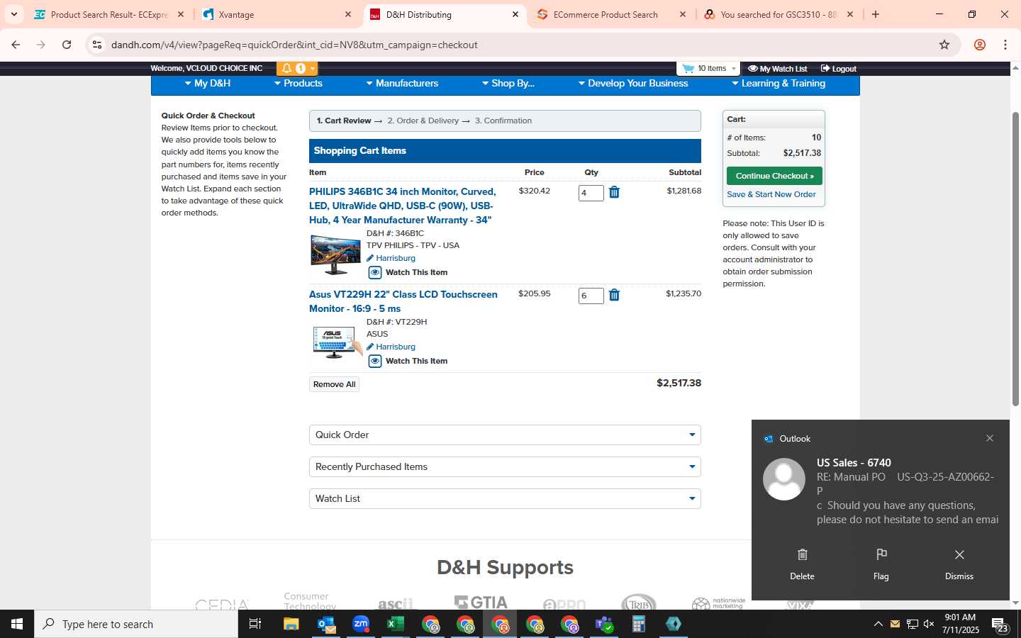Click the page vertical scrollbar
1021x638 pixels.
(x=1015, y=259)
